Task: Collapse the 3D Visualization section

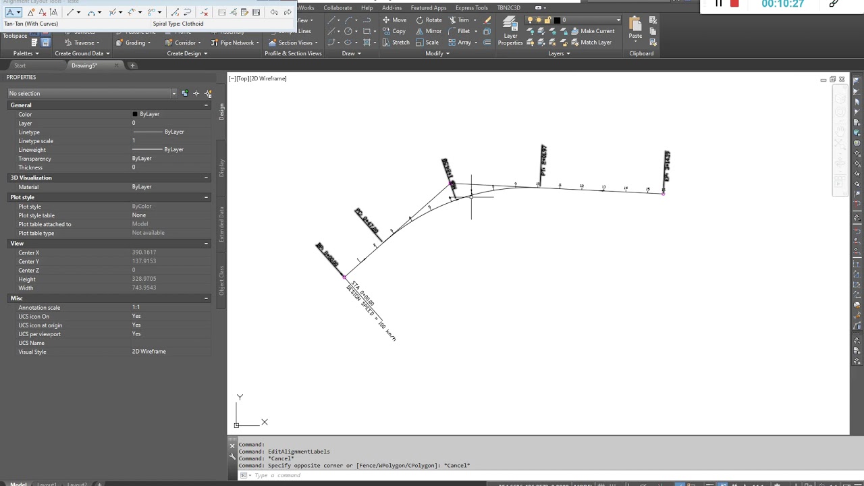Action: point(206,178)
